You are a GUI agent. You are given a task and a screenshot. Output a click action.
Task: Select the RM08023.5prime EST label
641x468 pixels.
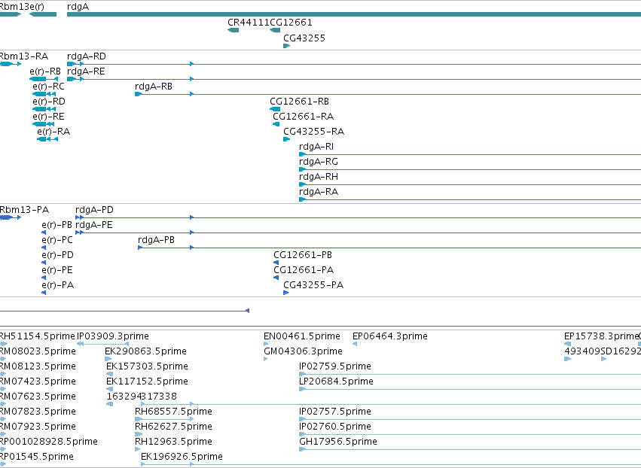38,351
